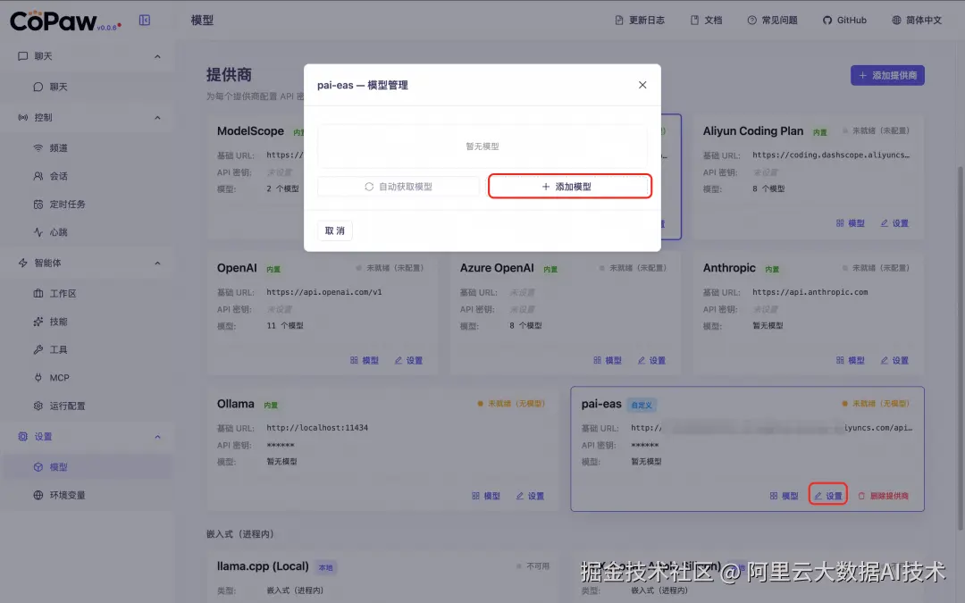Open 更新日志 in the top bar
The width and height of the screenshot is (965, 603).
click(x=640, y=21)
